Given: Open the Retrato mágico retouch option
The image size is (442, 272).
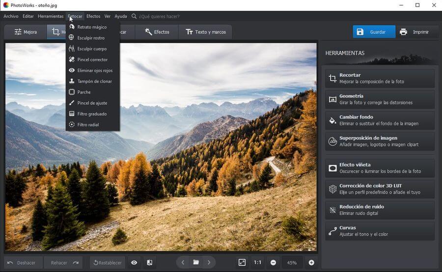Looking at the screenshot, I should (92, 27).
